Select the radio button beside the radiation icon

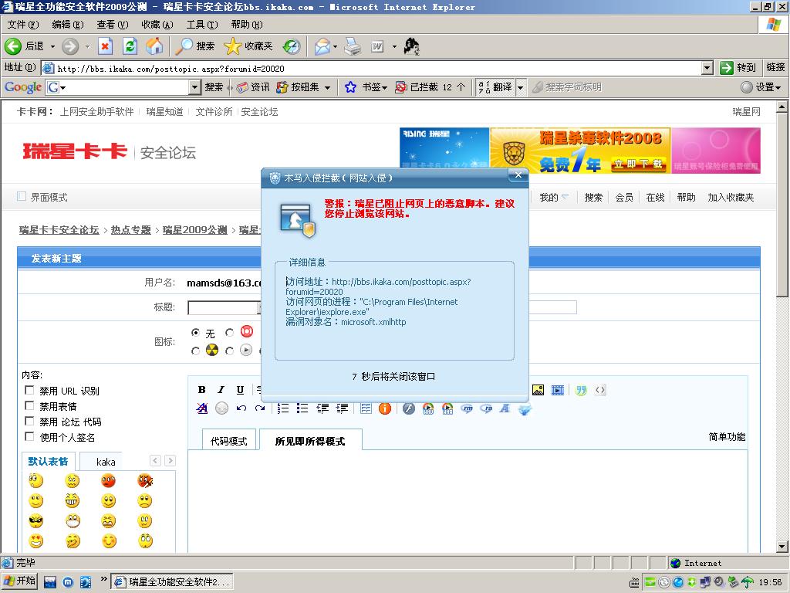coord(195,351)
